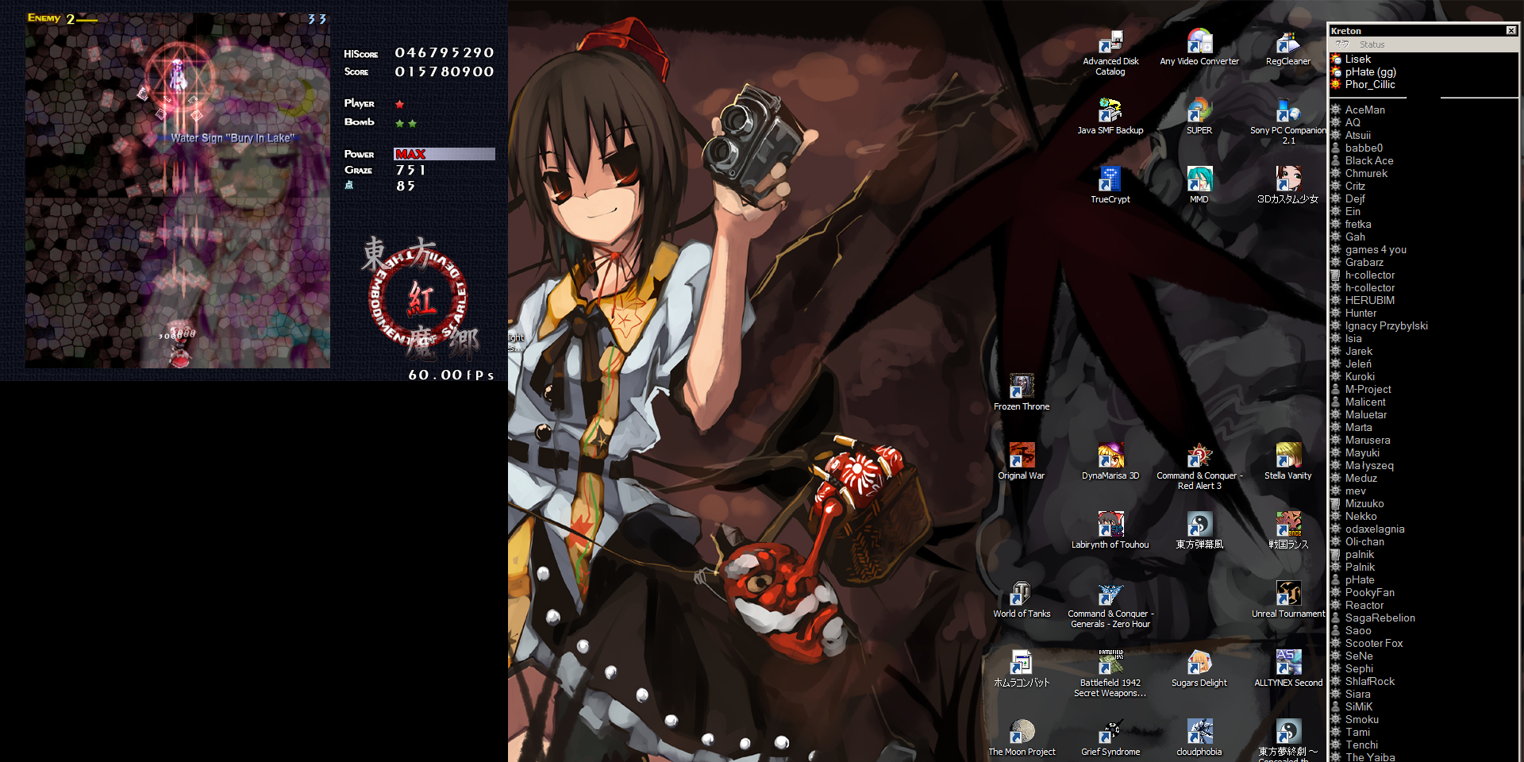The image size is (1524, 762).
Task: Select contact ShlafRock
Action: click(x=1369, y=681)
